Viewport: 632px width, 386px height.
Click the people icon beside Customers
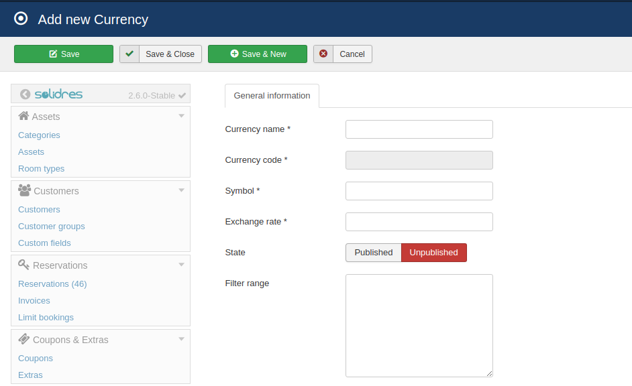coord(24,190)
